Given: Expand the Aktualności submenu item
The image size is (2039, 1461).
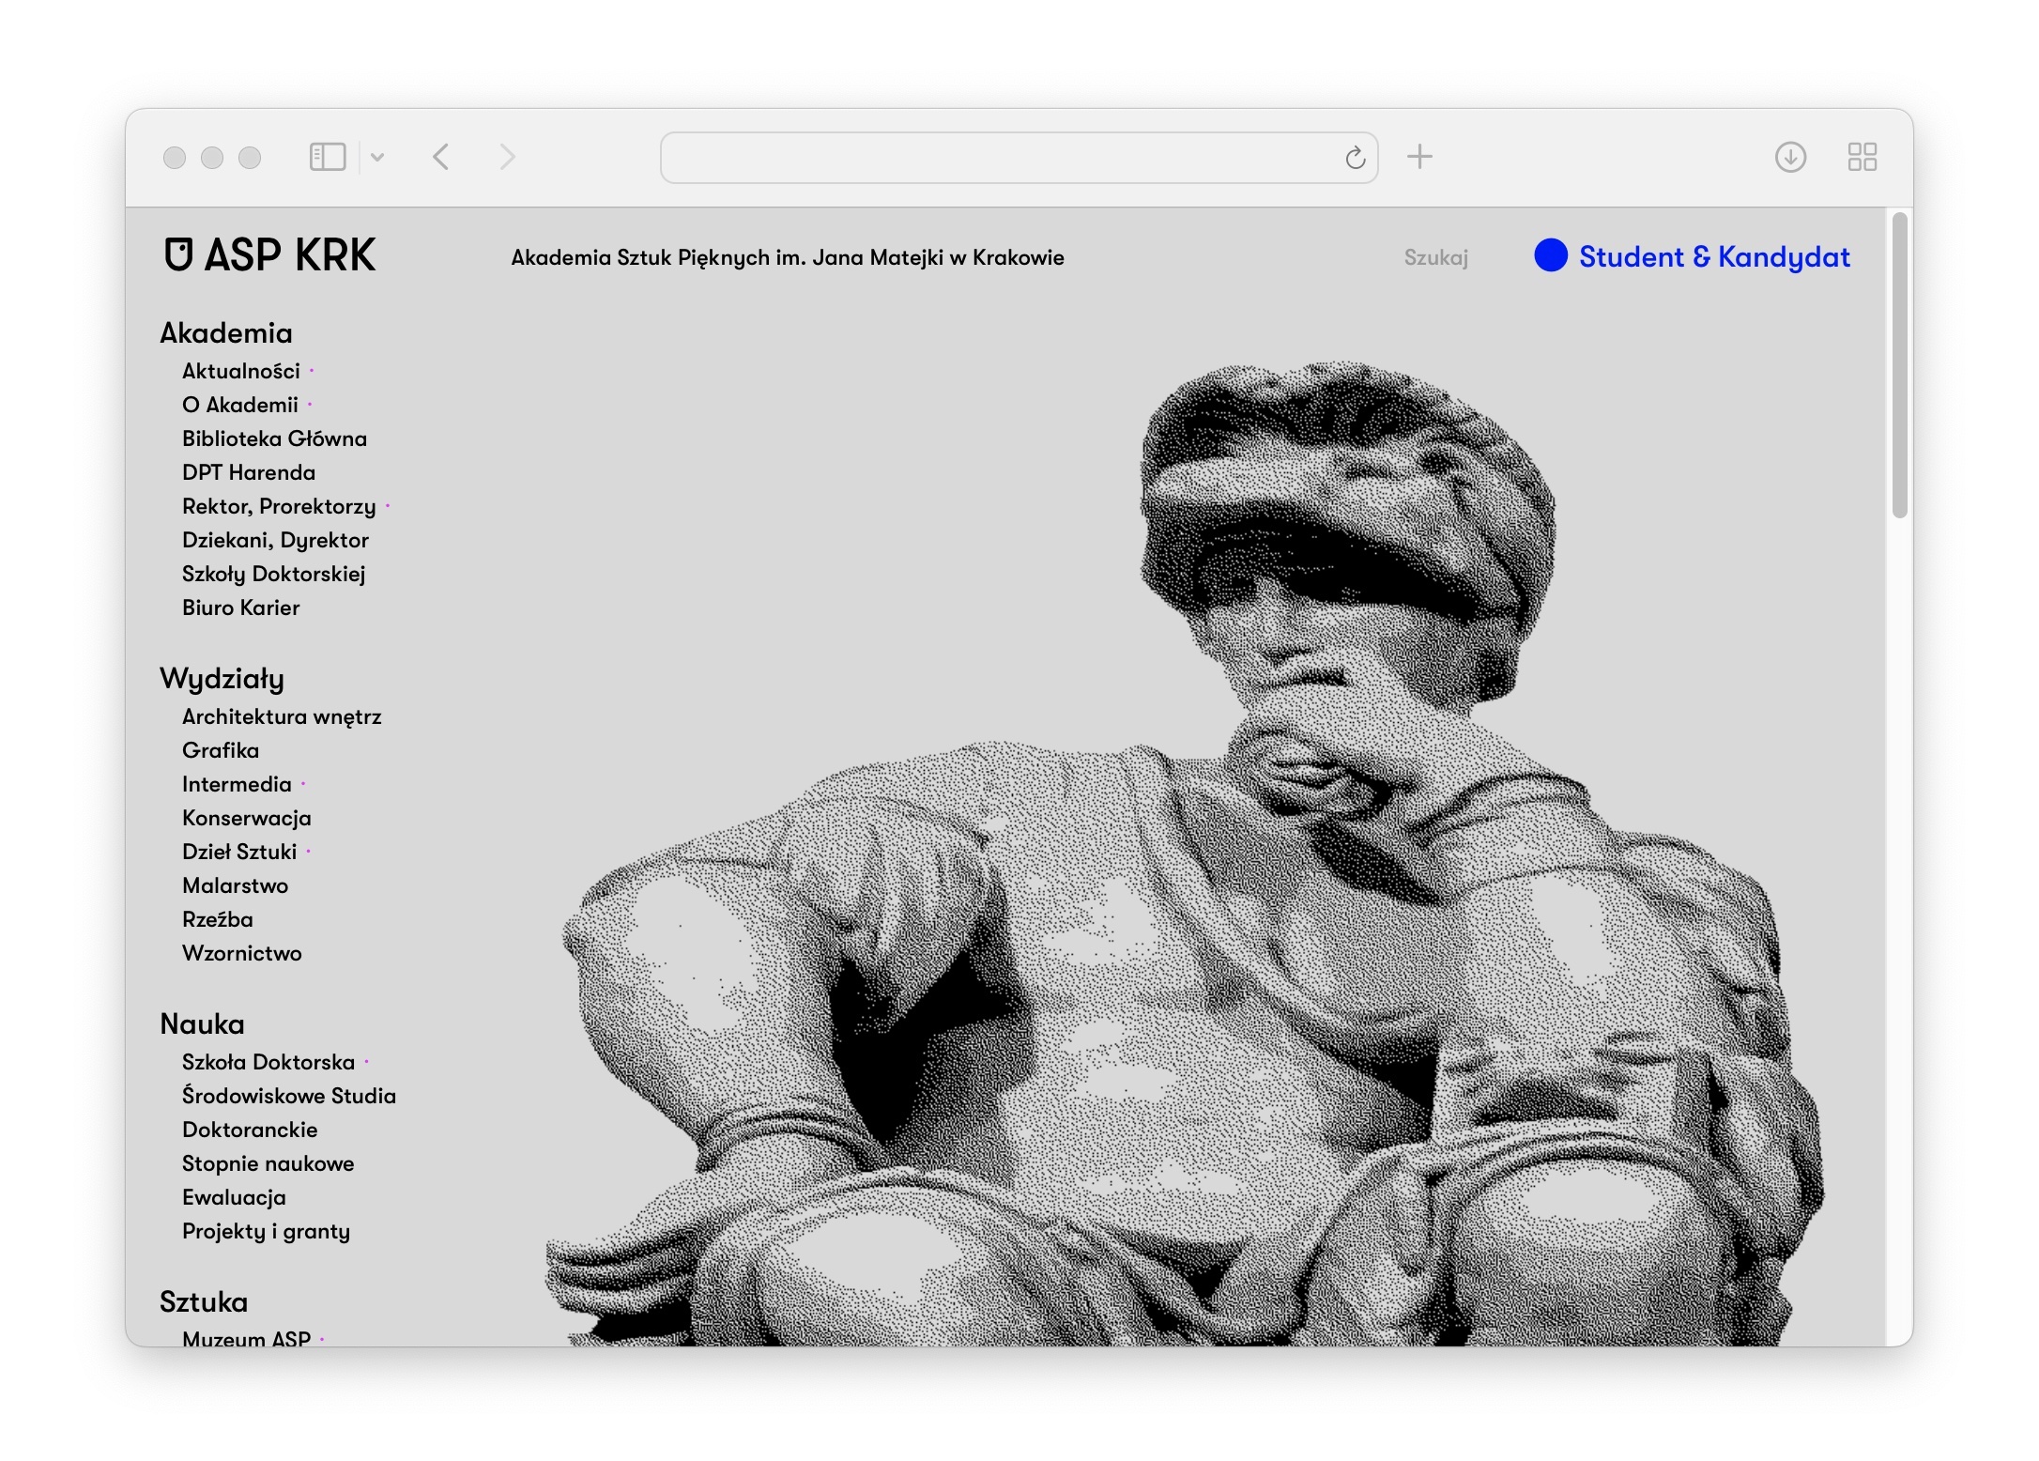Looking at the screenshot, I should click(x=241, y=371).
